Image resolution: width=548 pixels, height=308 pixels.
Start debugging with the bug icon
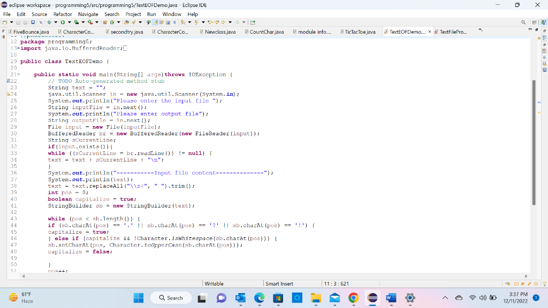tap(49, 22)
